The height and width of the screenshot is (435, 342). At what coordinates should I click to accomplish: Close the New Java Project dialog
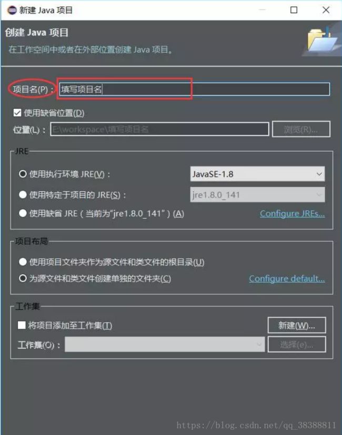(326, 10)
